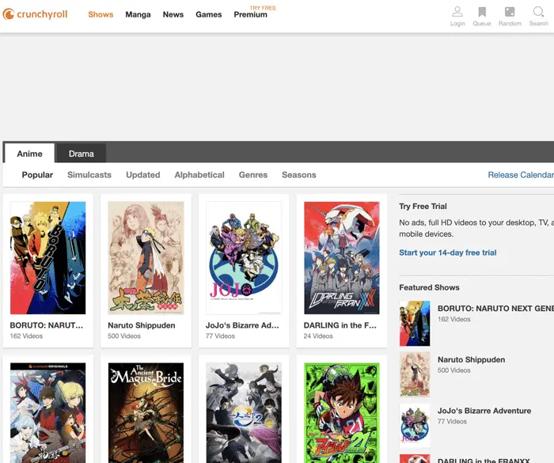Open the BORUTO poster in grid

pos(47,258)
